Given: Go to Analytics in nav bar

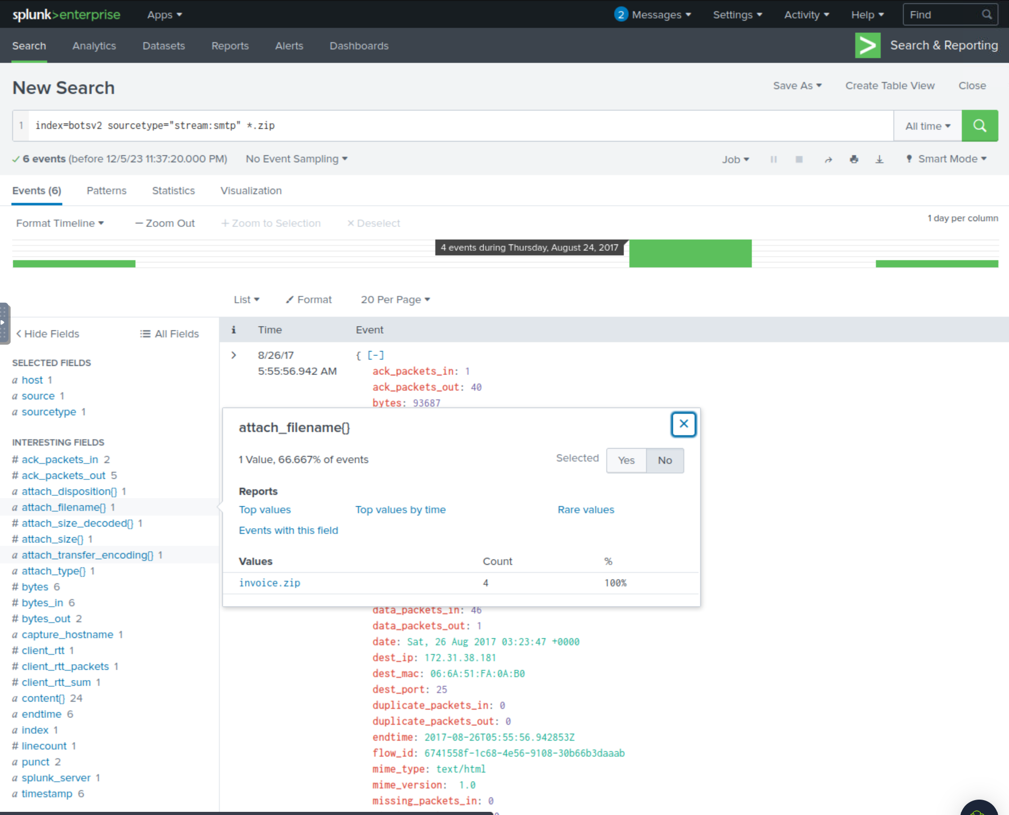Looking at the screenshot, I should tap(94, 46).
